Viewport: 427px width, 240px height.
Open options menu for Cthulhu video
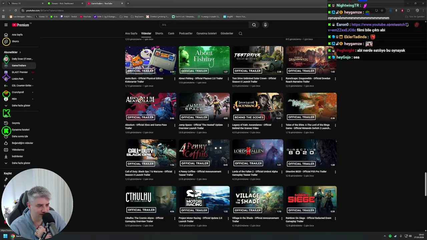[x=174, y=219]
